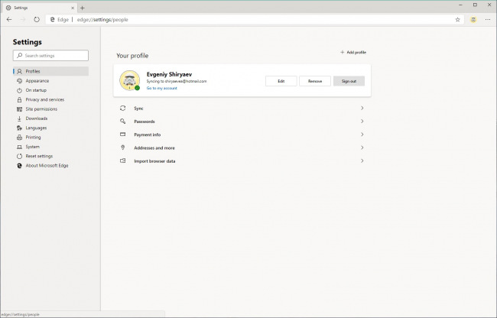Expand the Sync row chevron
The height and width of the screenshot is (318, 497).
pos(362,108)
